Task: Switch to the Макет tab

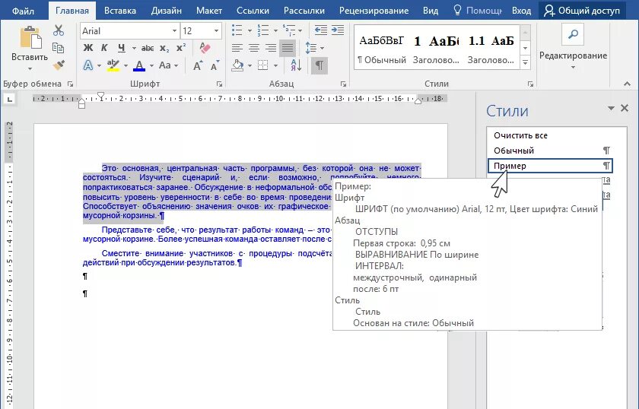Action: click(x=209, y=10)
